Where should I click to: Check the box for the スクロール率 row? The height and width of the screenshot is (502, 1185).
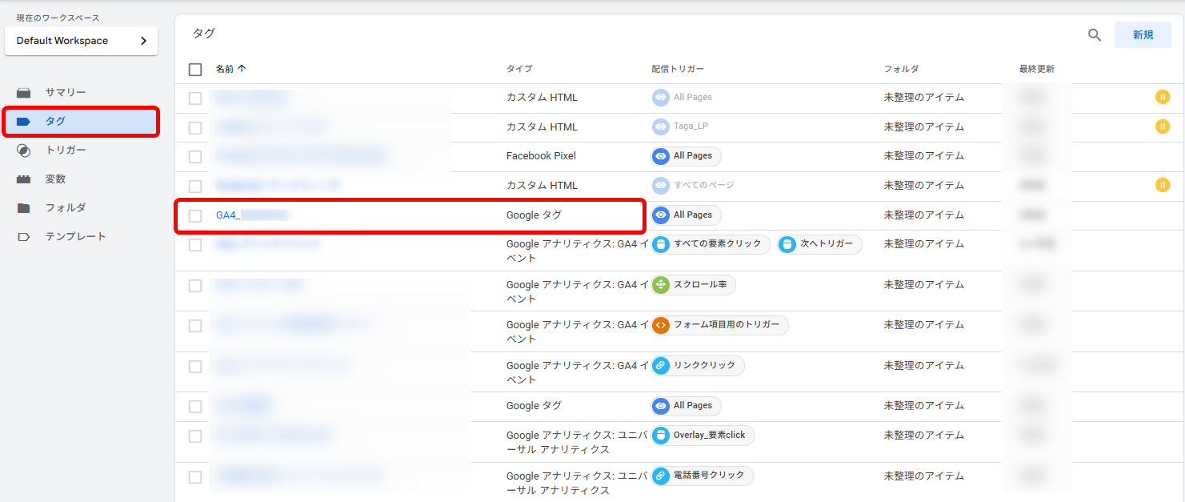[x=195, y=286]
